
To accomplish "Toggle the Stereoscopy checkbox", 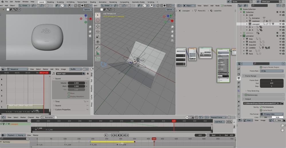I will 246,95.
